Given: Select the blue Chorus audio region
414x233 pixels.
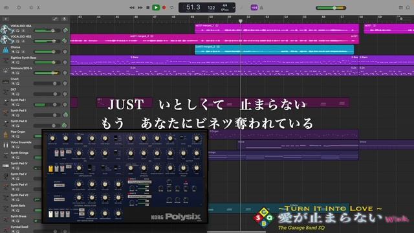Looking at the screenshot, I should click(274, 50).
